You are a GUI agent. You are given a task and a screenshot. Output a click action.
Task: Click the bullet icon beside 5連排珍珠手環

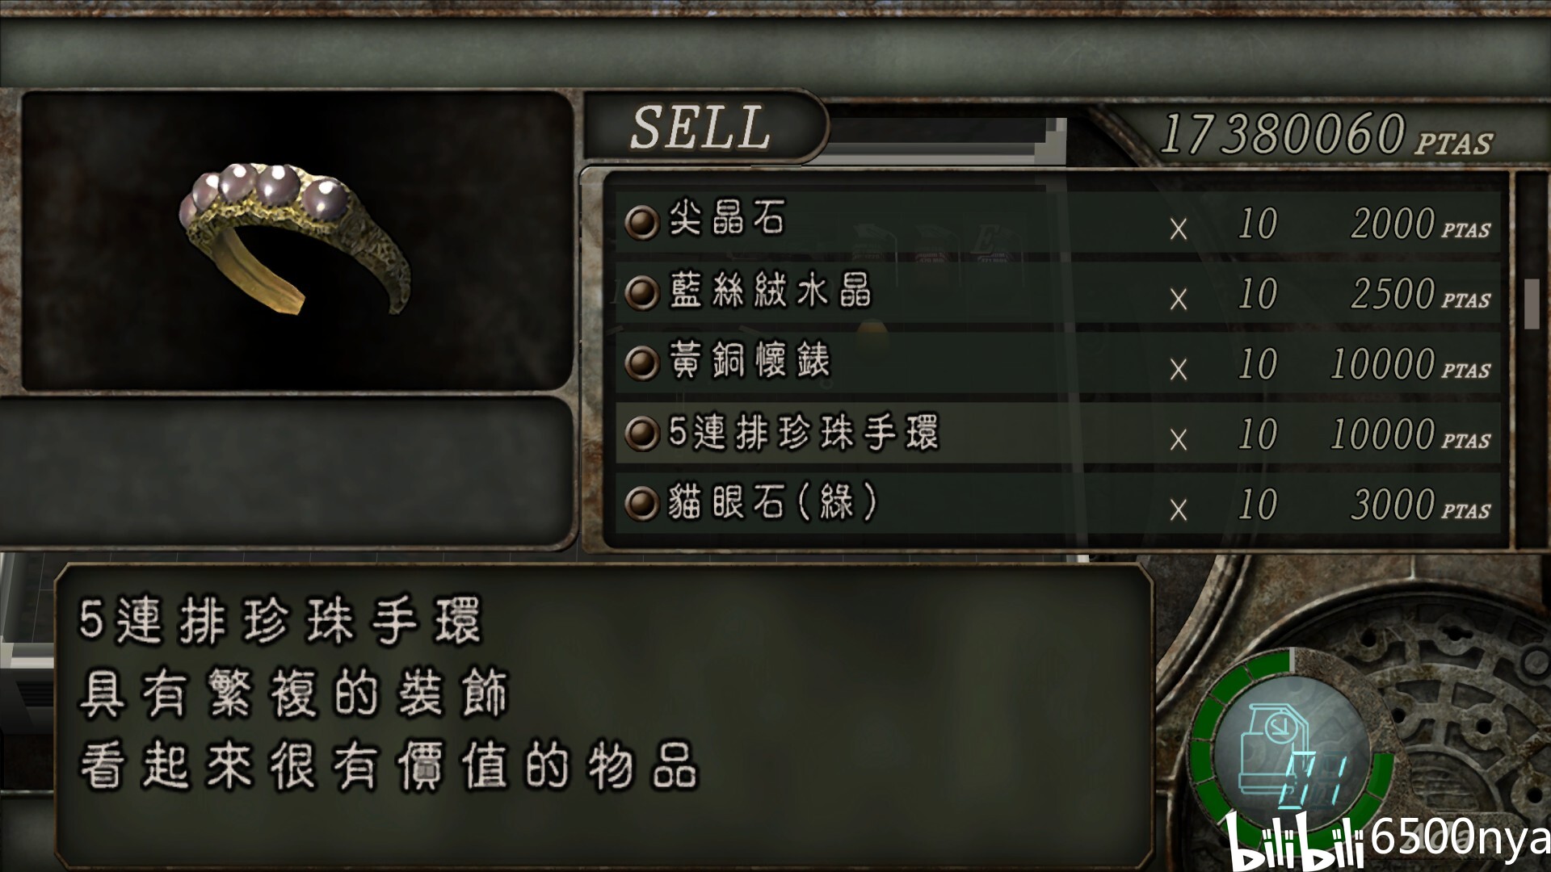tap(642, 434)
